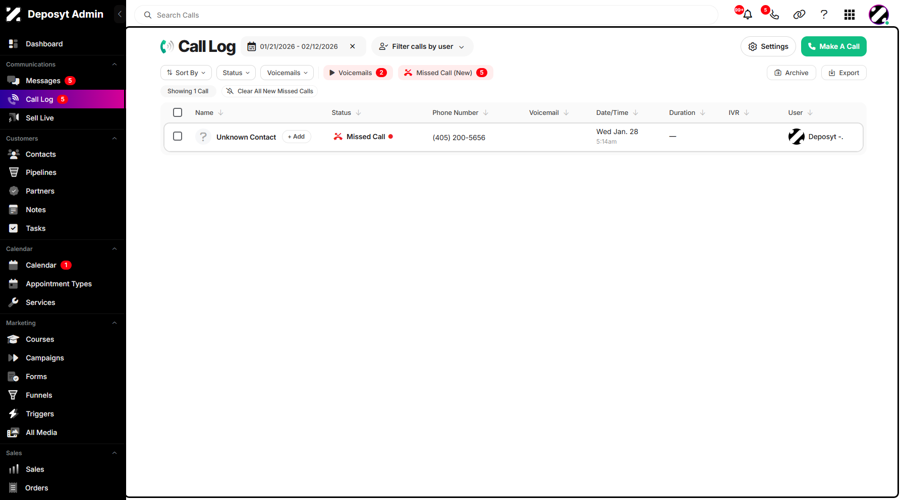Open call log Settings
901x500 pixels.
[768, 46]
